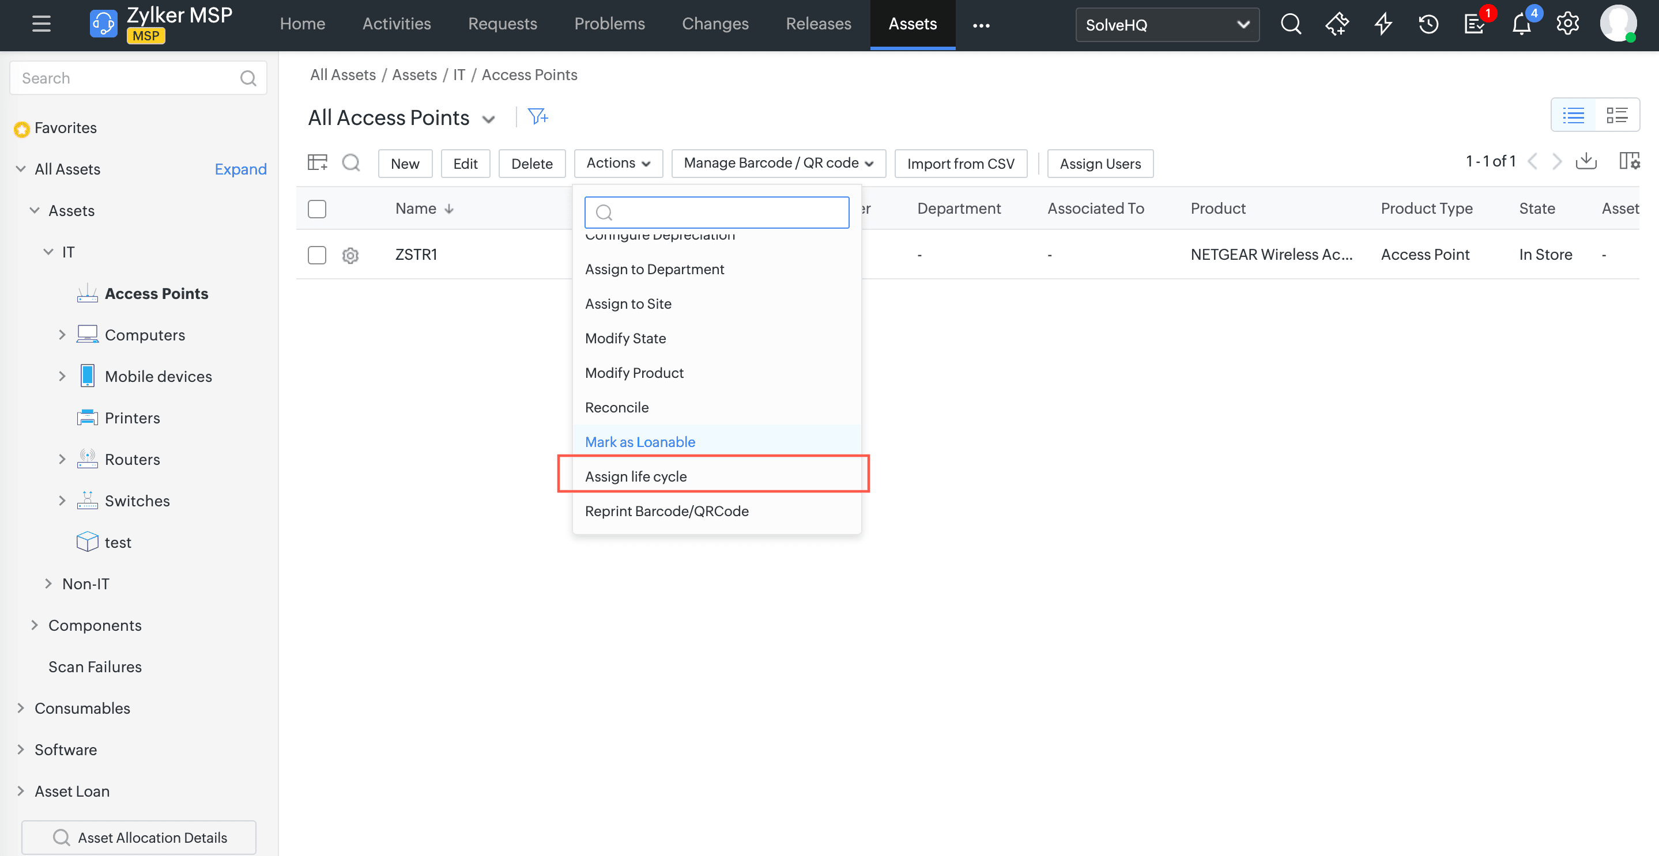
Task: Click the history clock icon
Action: 1428,24
